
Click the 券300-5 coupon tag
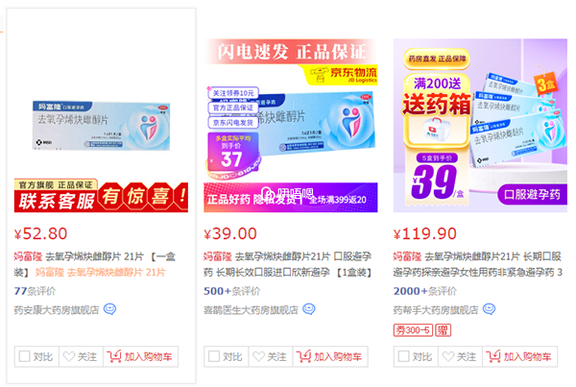413,330
